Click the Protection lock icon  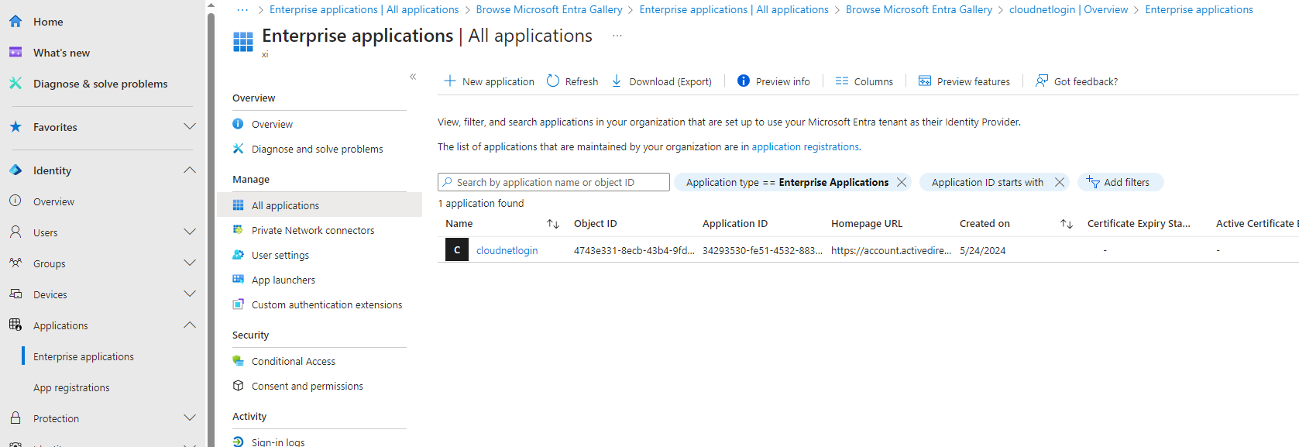point(15,418)
